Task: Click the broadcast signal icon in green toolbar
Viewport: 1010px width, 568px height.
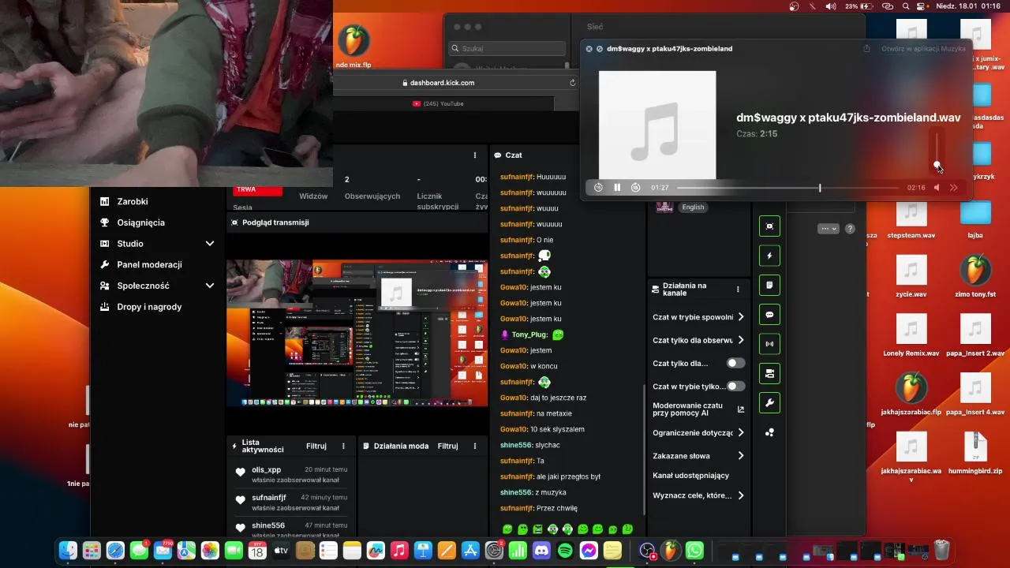Action: (x=769, y=344)
